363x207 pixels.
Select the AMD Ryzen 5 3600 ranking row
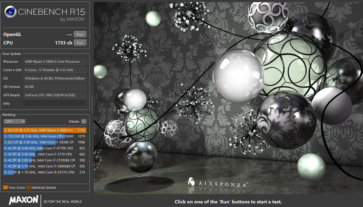pyautogui.click(x=45, y=130)
